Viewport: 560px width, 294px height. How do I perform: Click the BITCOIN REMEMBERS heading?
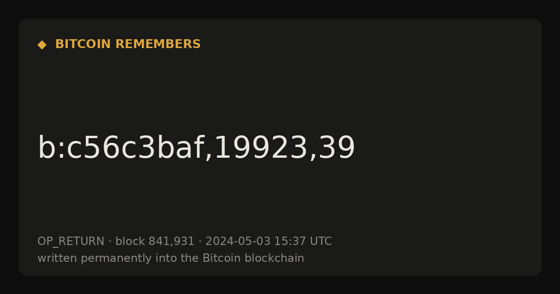pos(128,44)
